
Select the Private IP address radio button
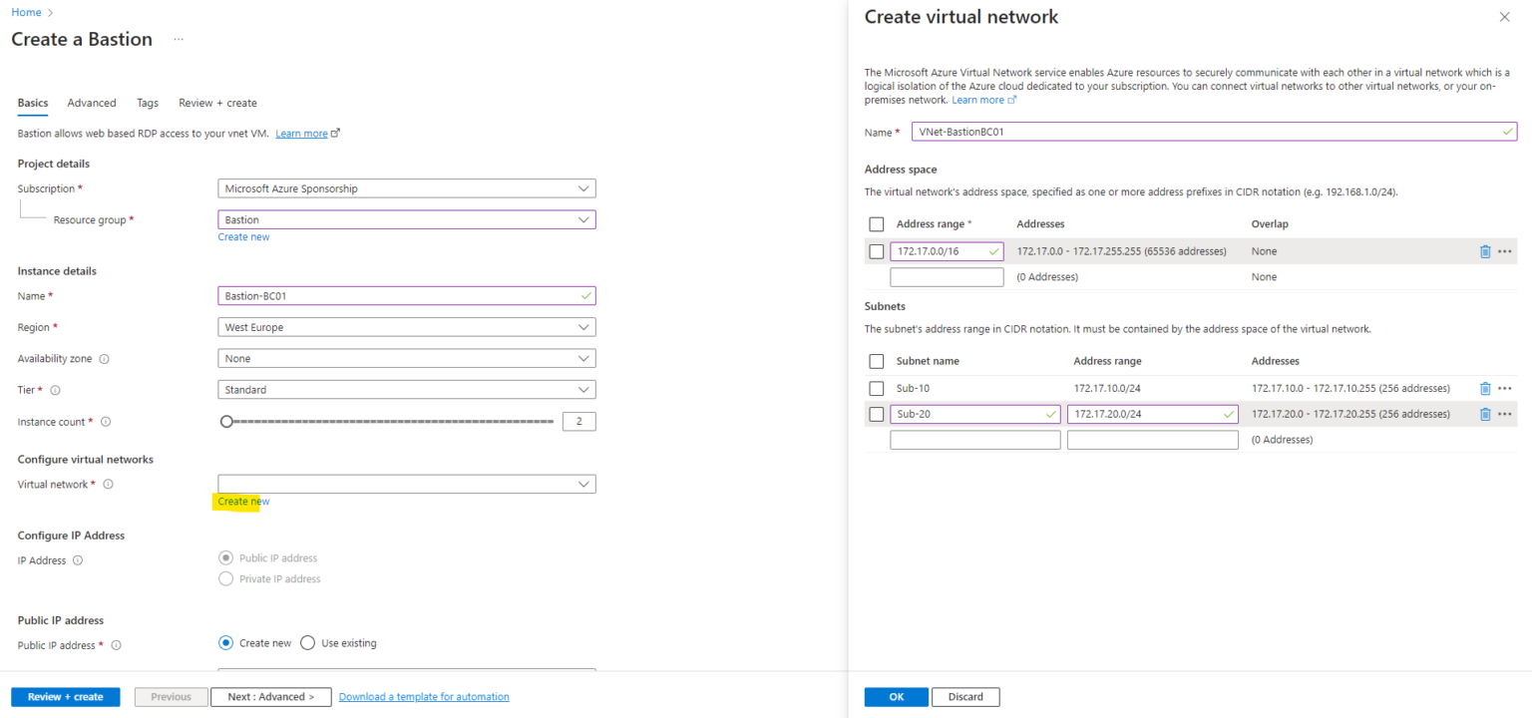tap(226, 578)
